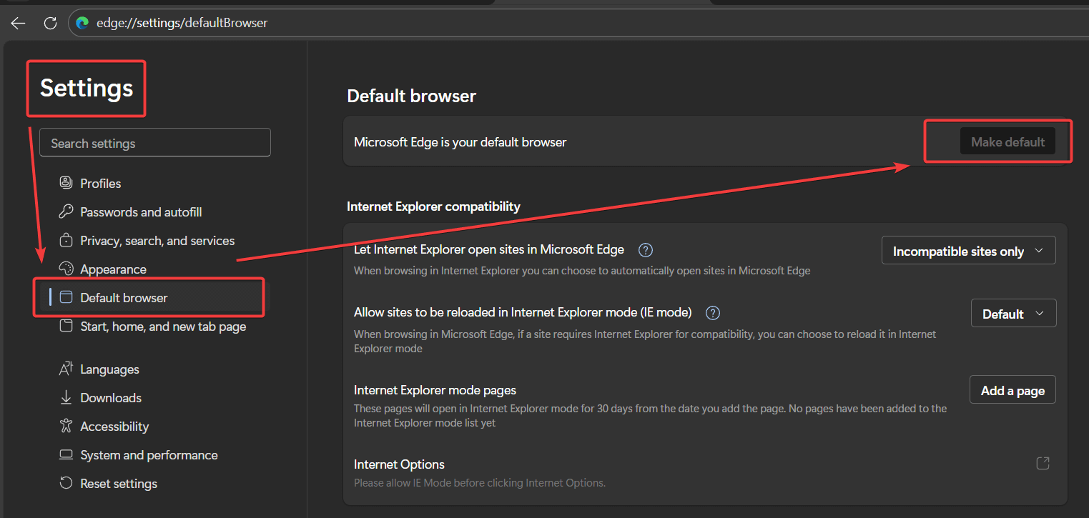Click the Add a page button
Screen dimensions: 1089x518
1012,390
